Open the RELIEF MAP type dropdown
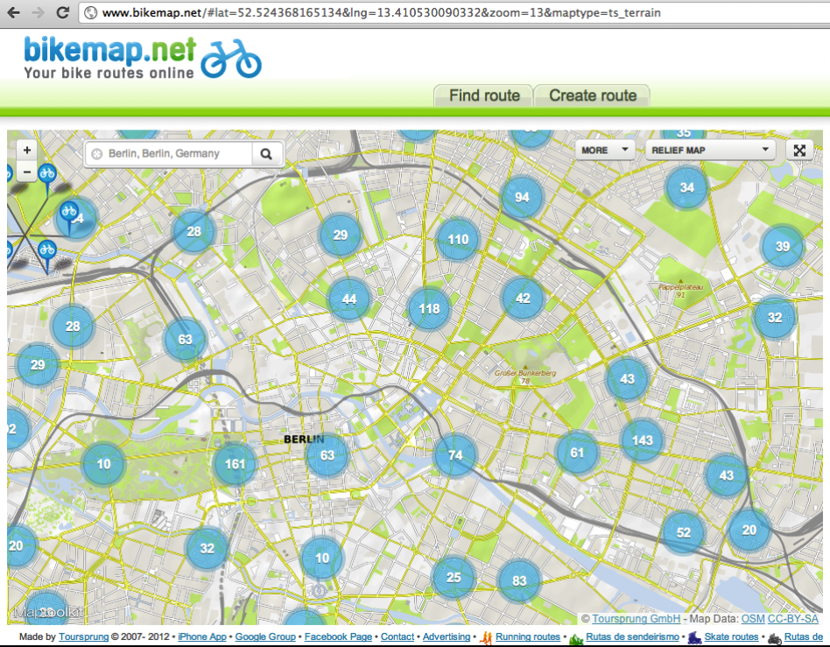830x647 pixels. (x=710, y=150)
